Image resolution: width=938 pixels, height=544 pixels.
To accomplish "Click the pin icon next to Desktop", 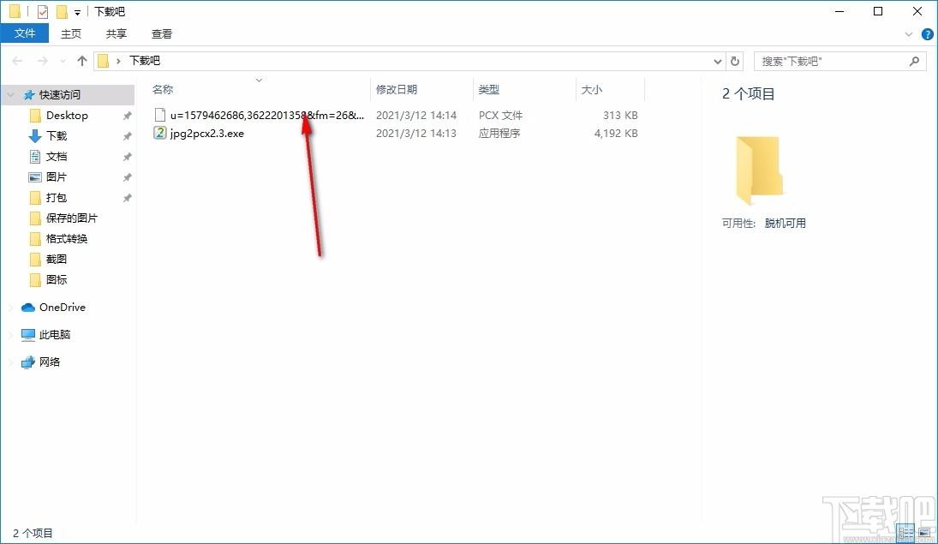I will point(127,116).
